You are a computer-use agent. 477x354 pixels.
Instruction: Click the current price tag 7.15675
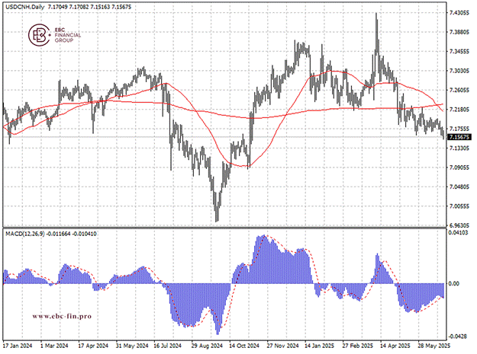point(459,137)
